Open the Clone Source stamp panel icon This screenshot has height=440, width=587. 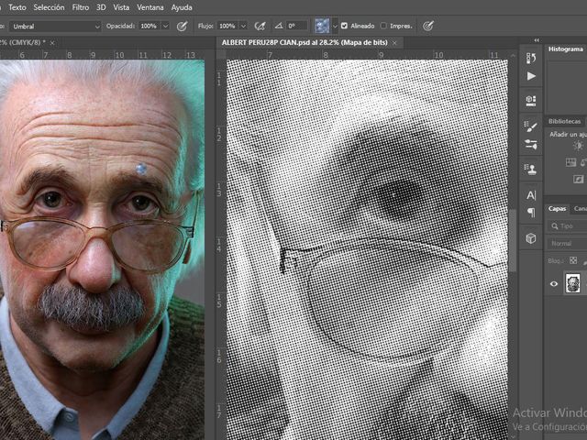(531, 168)
